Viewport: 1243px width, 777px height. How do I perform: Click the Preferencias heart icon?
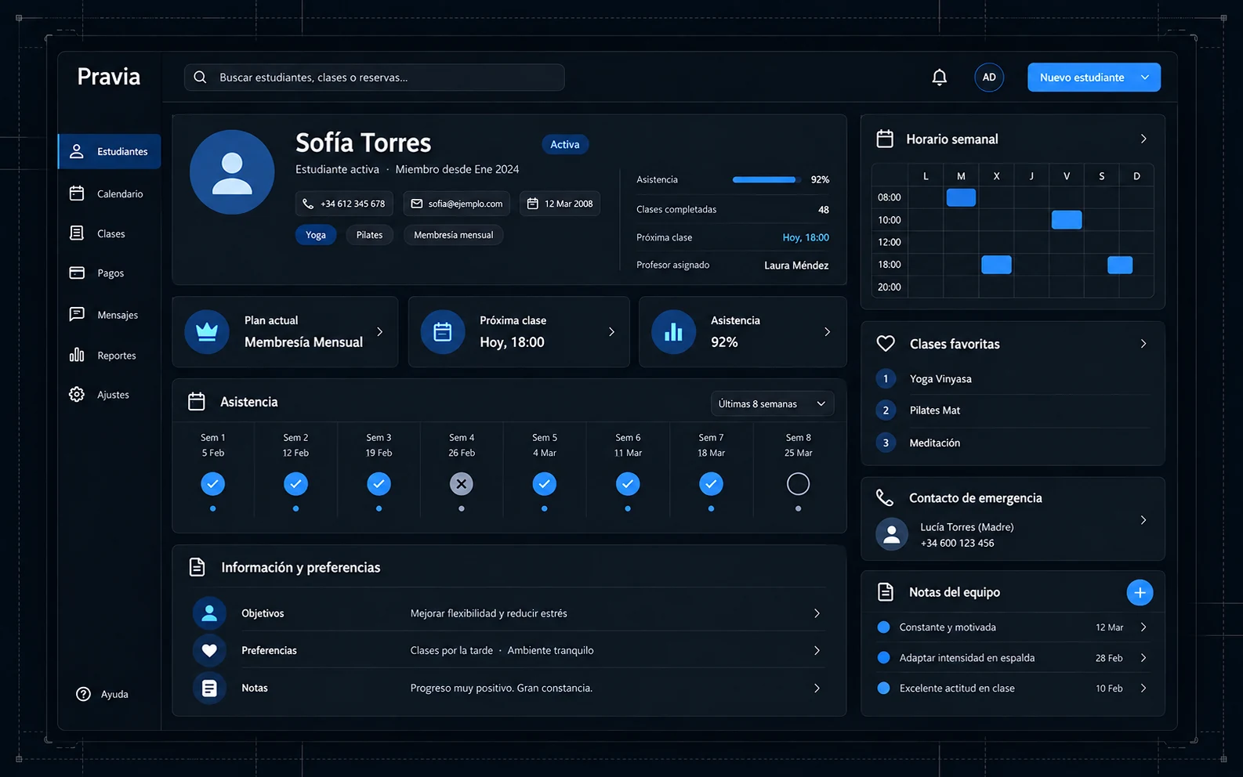209,650
